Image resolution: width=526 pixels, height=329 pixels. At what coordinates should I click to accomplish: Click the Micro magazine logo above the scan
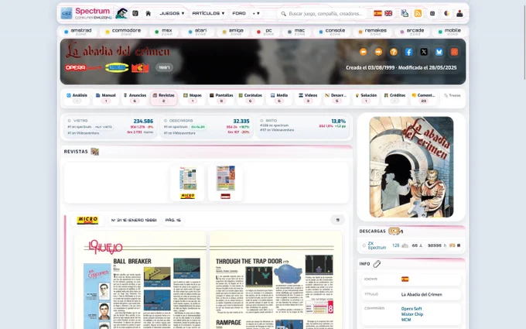click(x=87, y=220)
